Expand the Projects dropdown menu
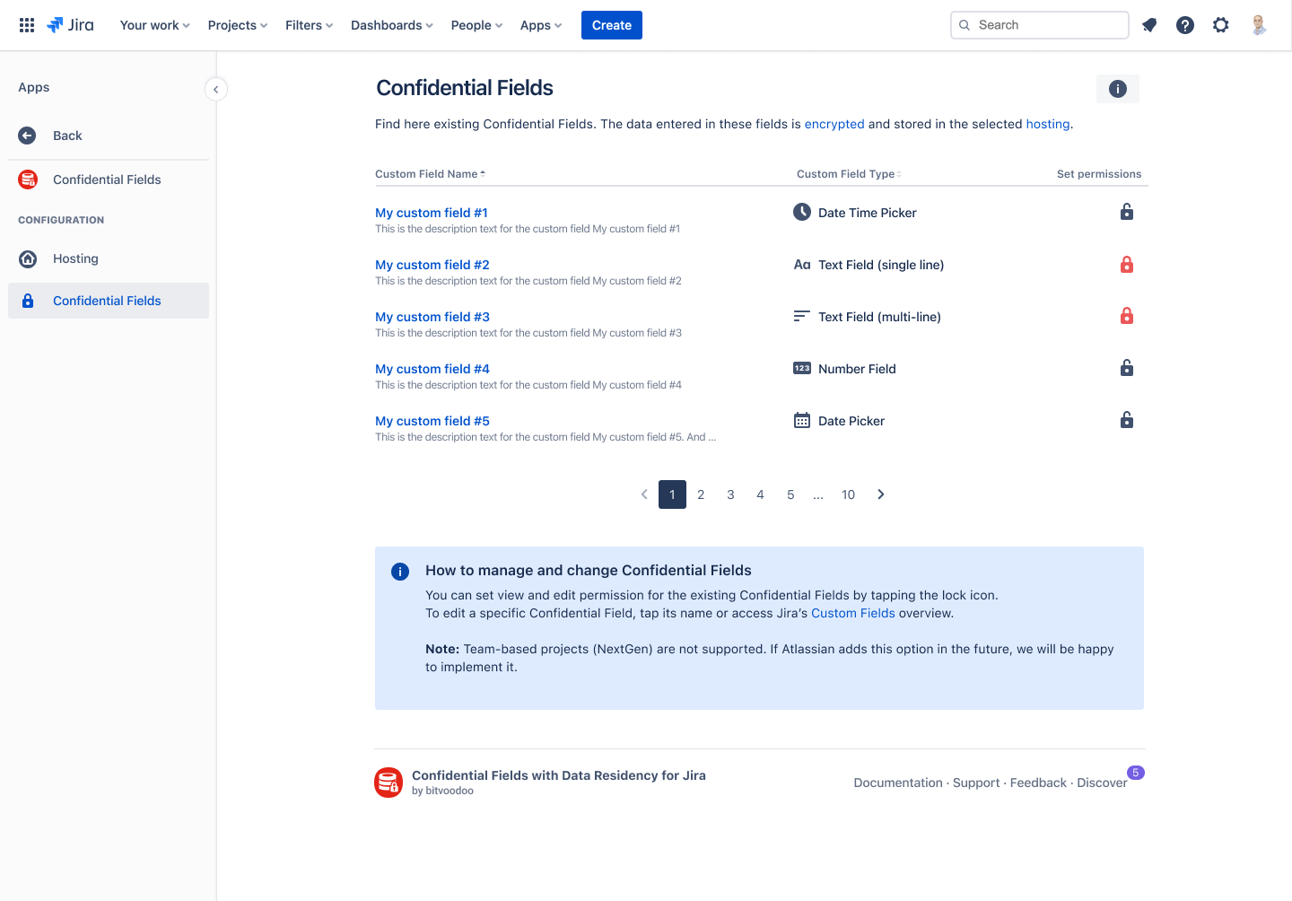The image size is (1292, 901). click(236, 25)
